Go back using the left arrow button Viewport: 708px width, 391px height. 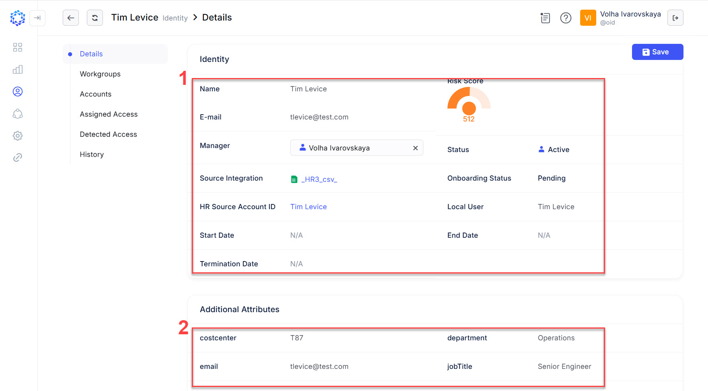pos(71,18)
